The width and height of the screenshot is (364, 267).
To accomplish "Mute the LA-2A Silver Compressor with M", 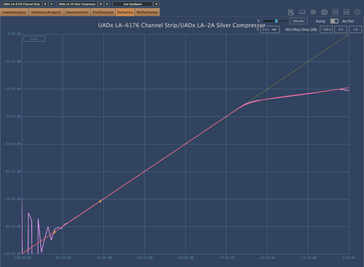I will click(x=101, y=4).
